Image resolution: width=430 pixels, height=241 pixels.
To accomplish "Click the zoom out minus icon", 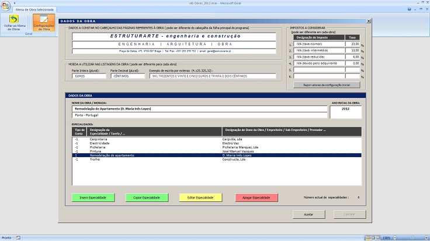I will coord(394,238).
